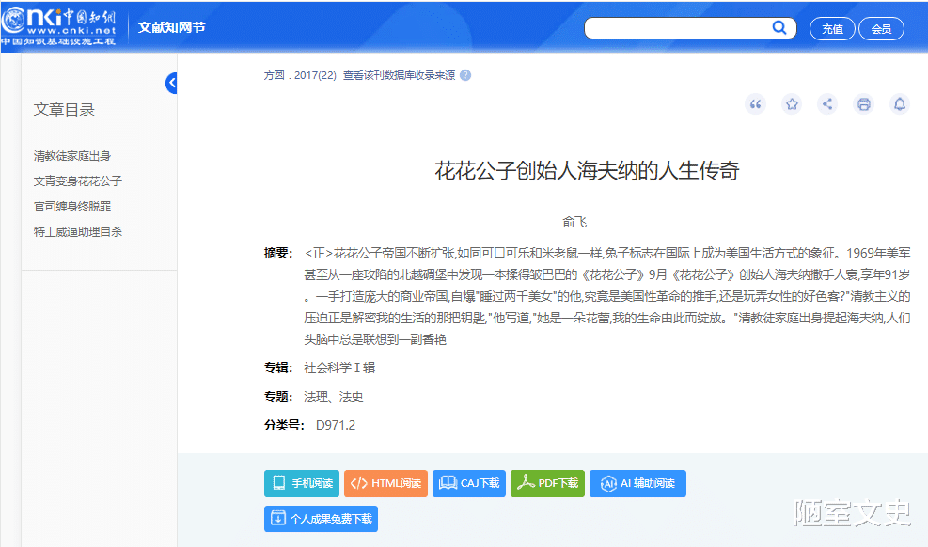The height and width of the screenshot is (547, 928).
Task: Click the CNKI logo
Action: coord(58,26)
